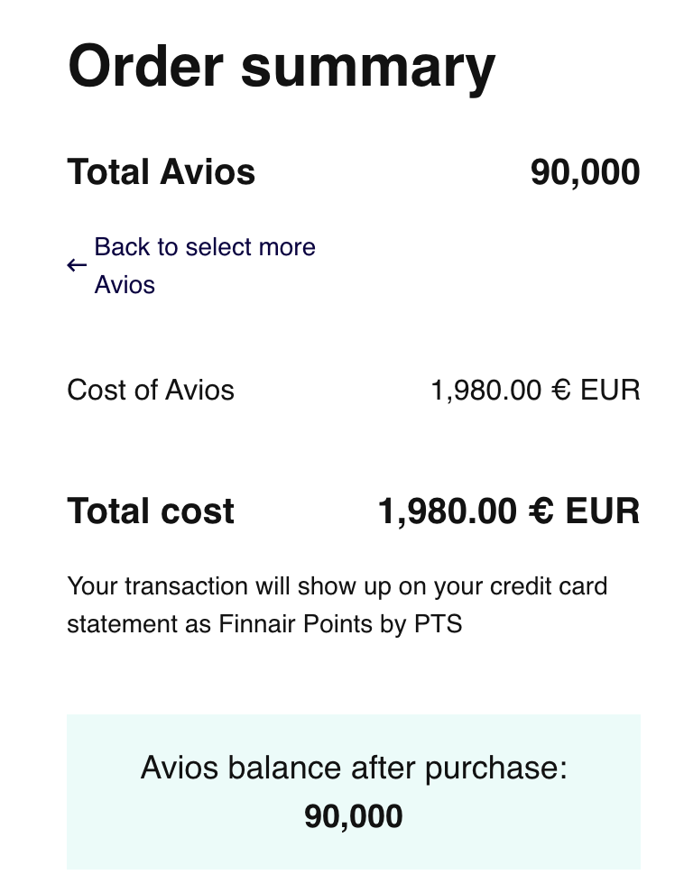Image resolution: width=684 pixels, height=893 pixels.
Task: Click the credit card statement notice text
Action: (337, 604)
